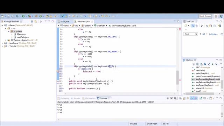Toggle Hide Non-Public Members green dot in Outline

[212, 64]
